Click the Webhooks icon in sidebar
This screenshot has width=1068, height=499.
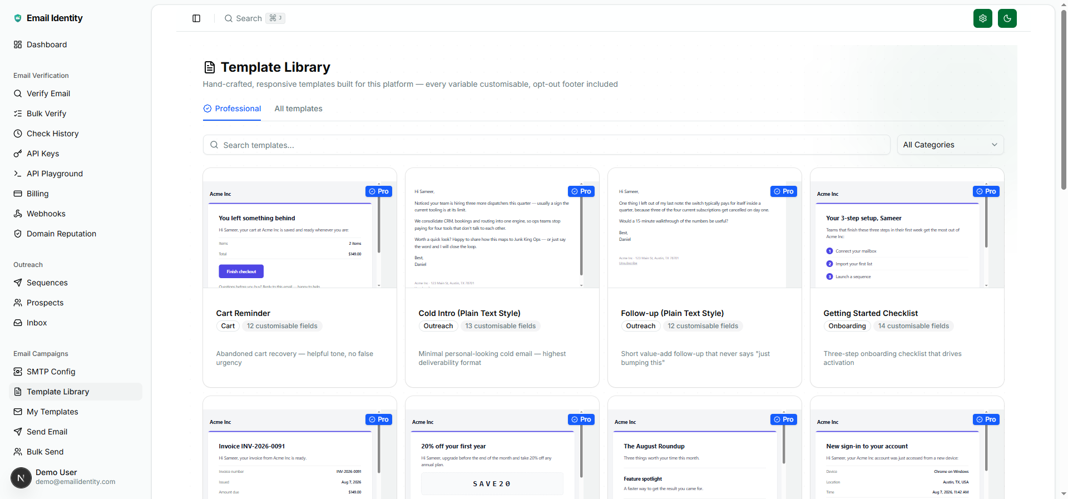click(18, 214)
